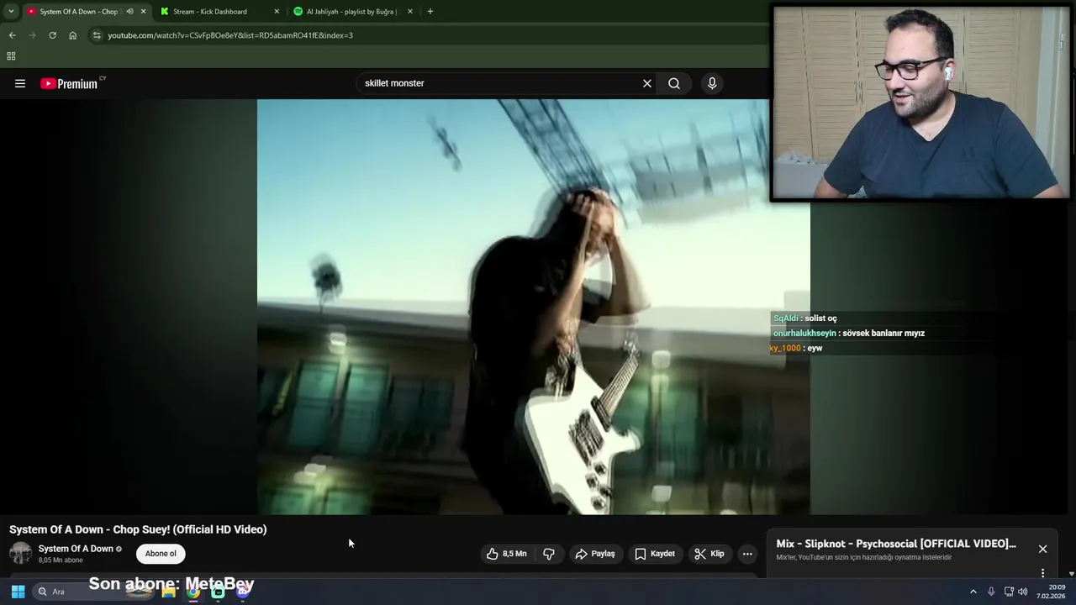The width and height of the screenshot is (1076, 605).
Task: Open the apps grid in bookmarks bar
Action: pyautogui.click(x=11, y=56)
